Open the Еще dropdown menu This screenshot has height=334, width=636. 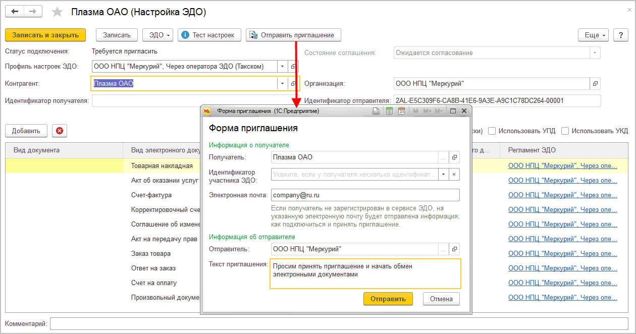tap(593, 35)
